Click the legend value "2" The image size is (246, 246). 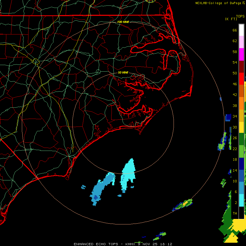coord(236,203)
